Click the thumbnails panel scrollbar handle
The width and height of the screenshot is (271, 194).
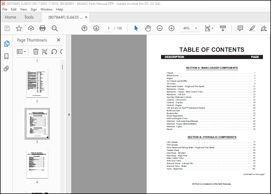(62, 67)
